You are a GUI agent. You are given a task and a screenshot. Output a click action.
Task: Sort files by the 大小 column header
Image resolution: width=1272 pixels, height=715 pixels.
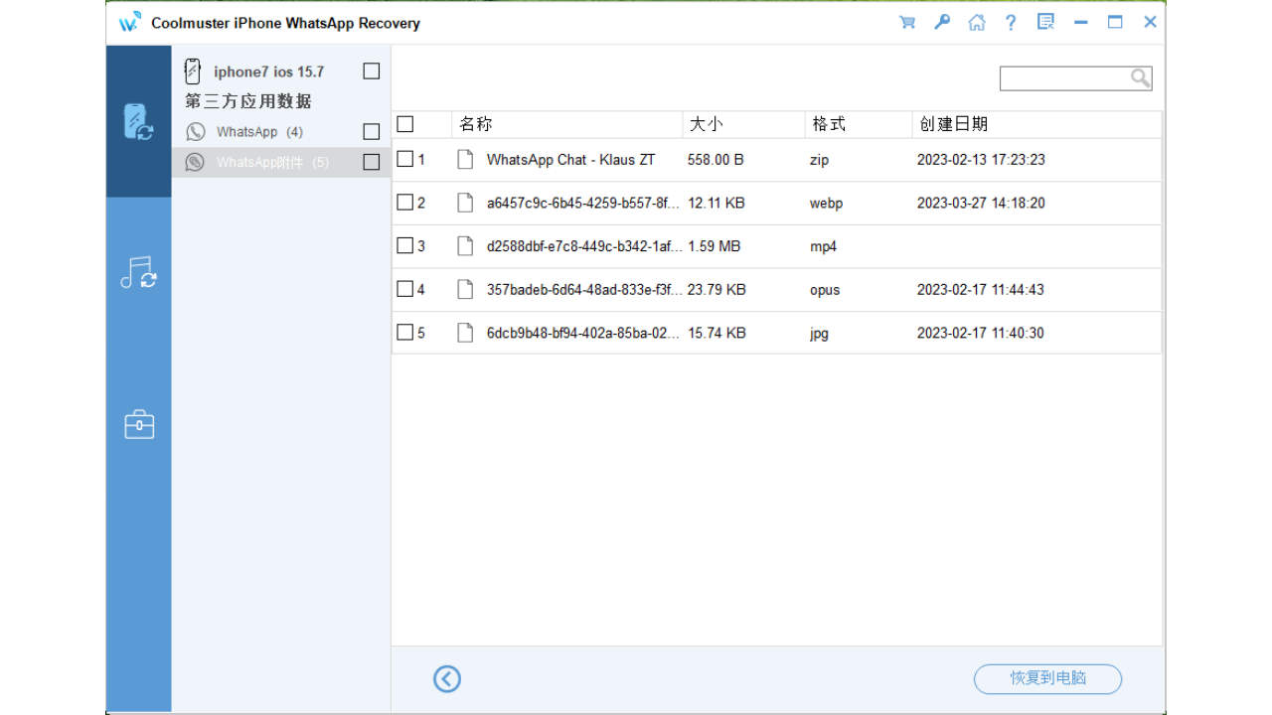tap(706, 123)
